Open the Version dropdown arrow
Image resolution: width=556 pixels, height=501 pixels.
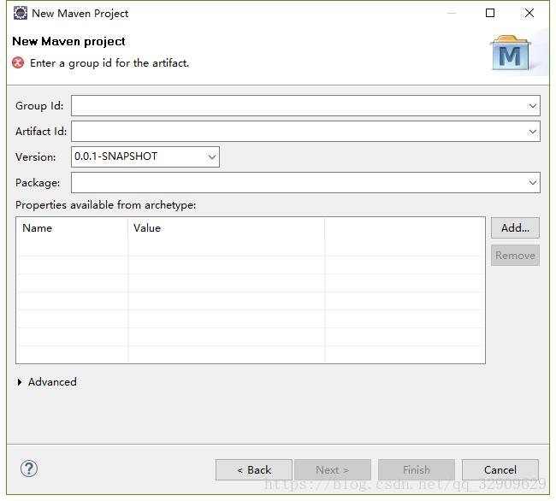(212, 157)
